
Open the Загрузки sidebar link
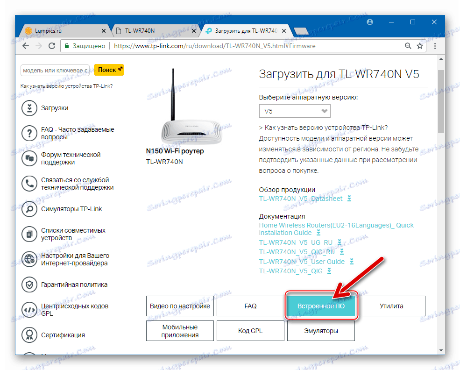point(55,108)
